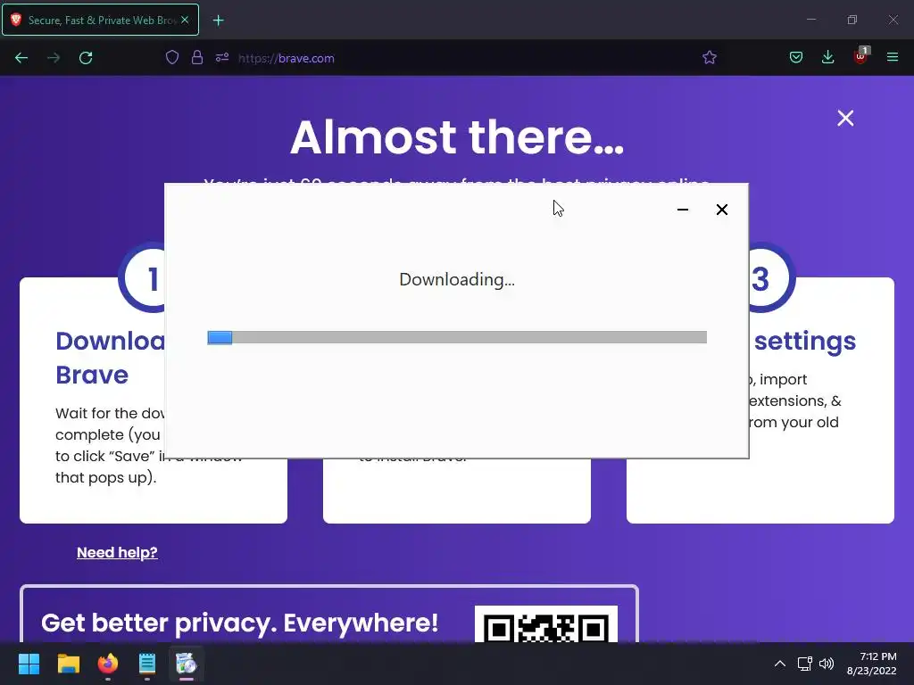
Task: Restore down the Firefox window
Action: point(852,20)
